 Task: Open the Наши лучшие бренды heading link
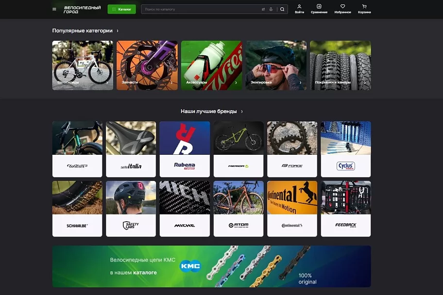[208, 112]
